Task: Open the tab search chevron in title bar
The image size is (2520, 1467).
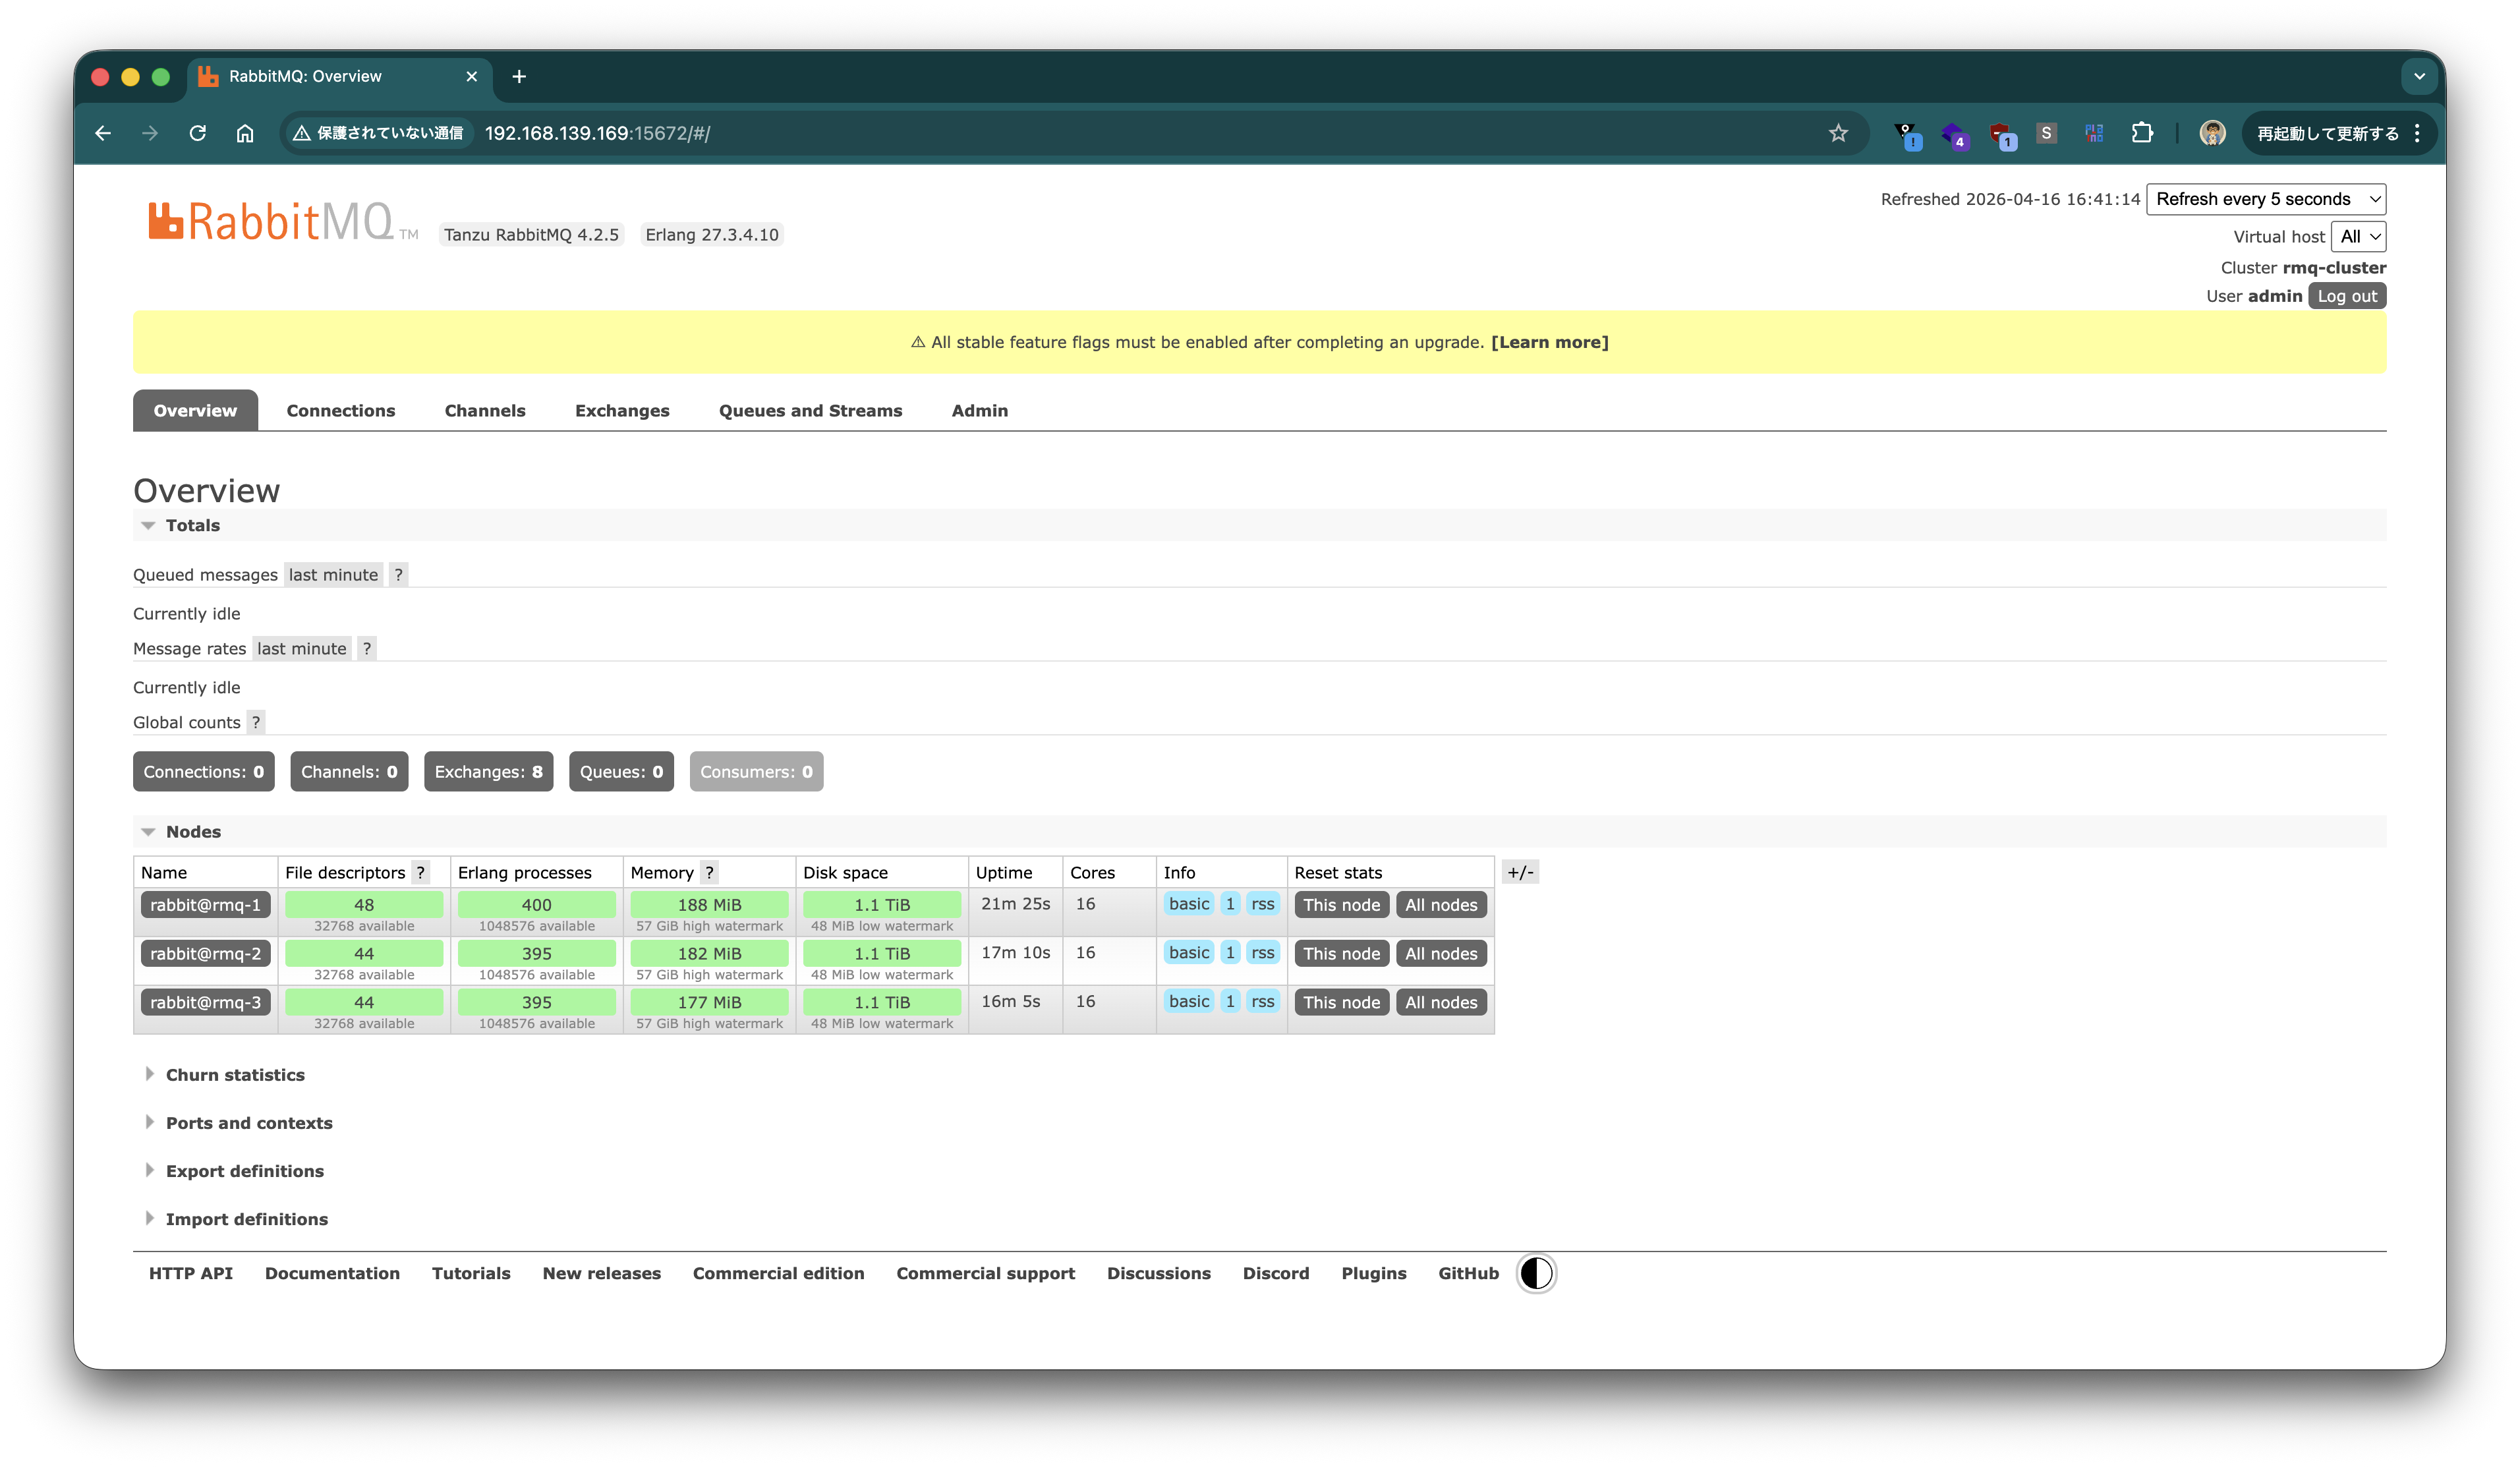Action: coord(2420,76)
